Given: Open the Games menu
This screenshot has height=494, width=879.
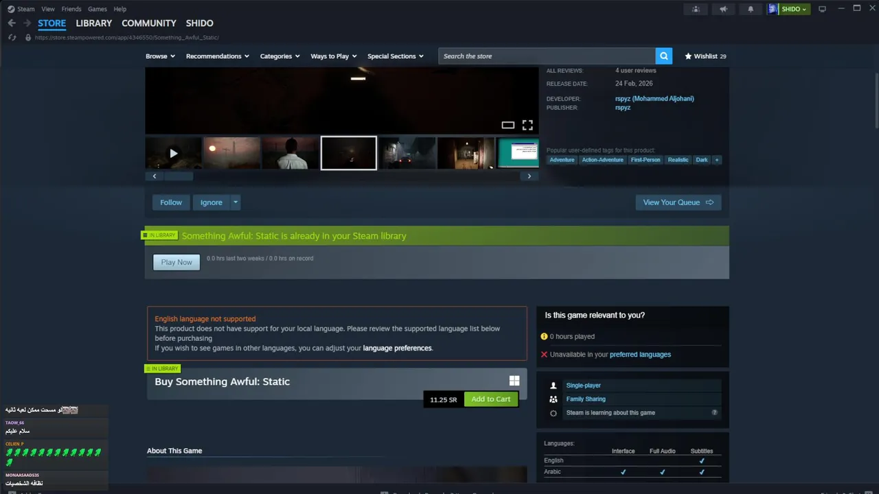Looking at the screenshot, I should [x=98, y=9].
